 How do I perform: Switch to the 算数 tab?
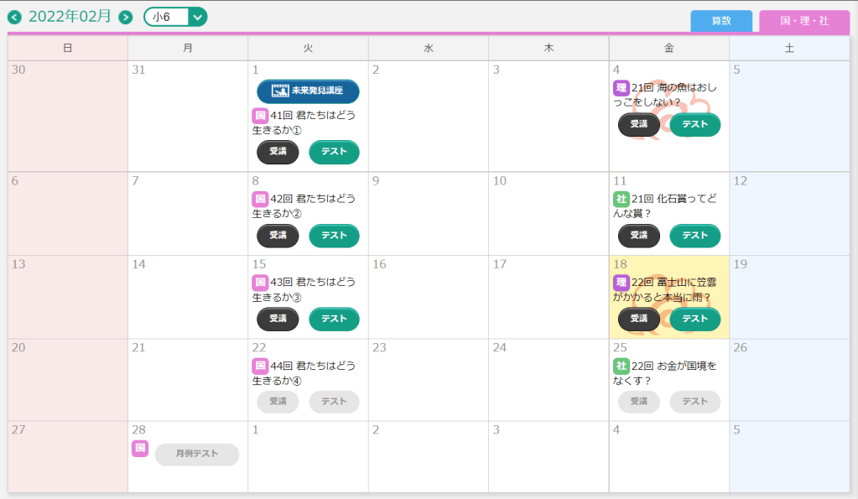coord(721,21)
